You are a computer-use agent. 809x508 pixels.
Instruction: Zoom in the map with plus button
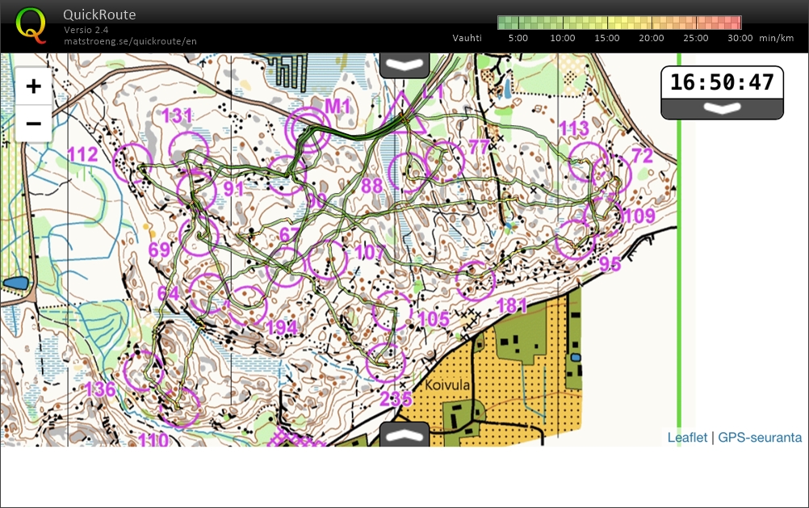pyautogui.click(x=33, y=86)
